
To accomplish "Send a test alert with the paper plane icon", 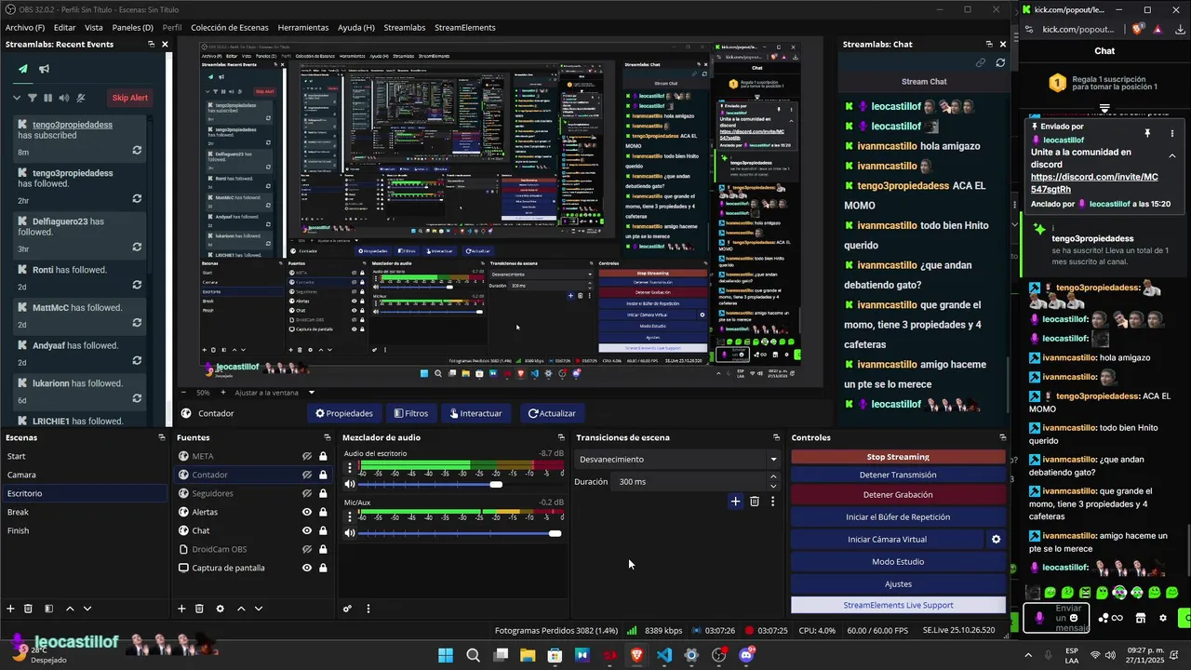I will (x=23, y=69).
